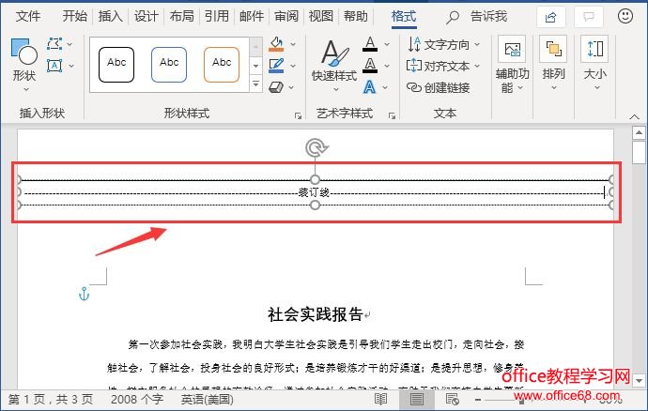Open the 插入 (Insert) tab
Viewport: 648px width, 411px height.
pos(110,17)
